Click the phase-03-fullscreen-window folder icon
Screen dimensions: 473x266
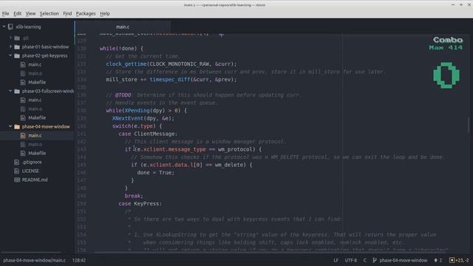click(17, 91)
